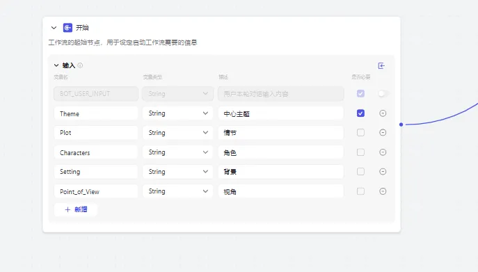Click the purple start node icon

[67, 28]
